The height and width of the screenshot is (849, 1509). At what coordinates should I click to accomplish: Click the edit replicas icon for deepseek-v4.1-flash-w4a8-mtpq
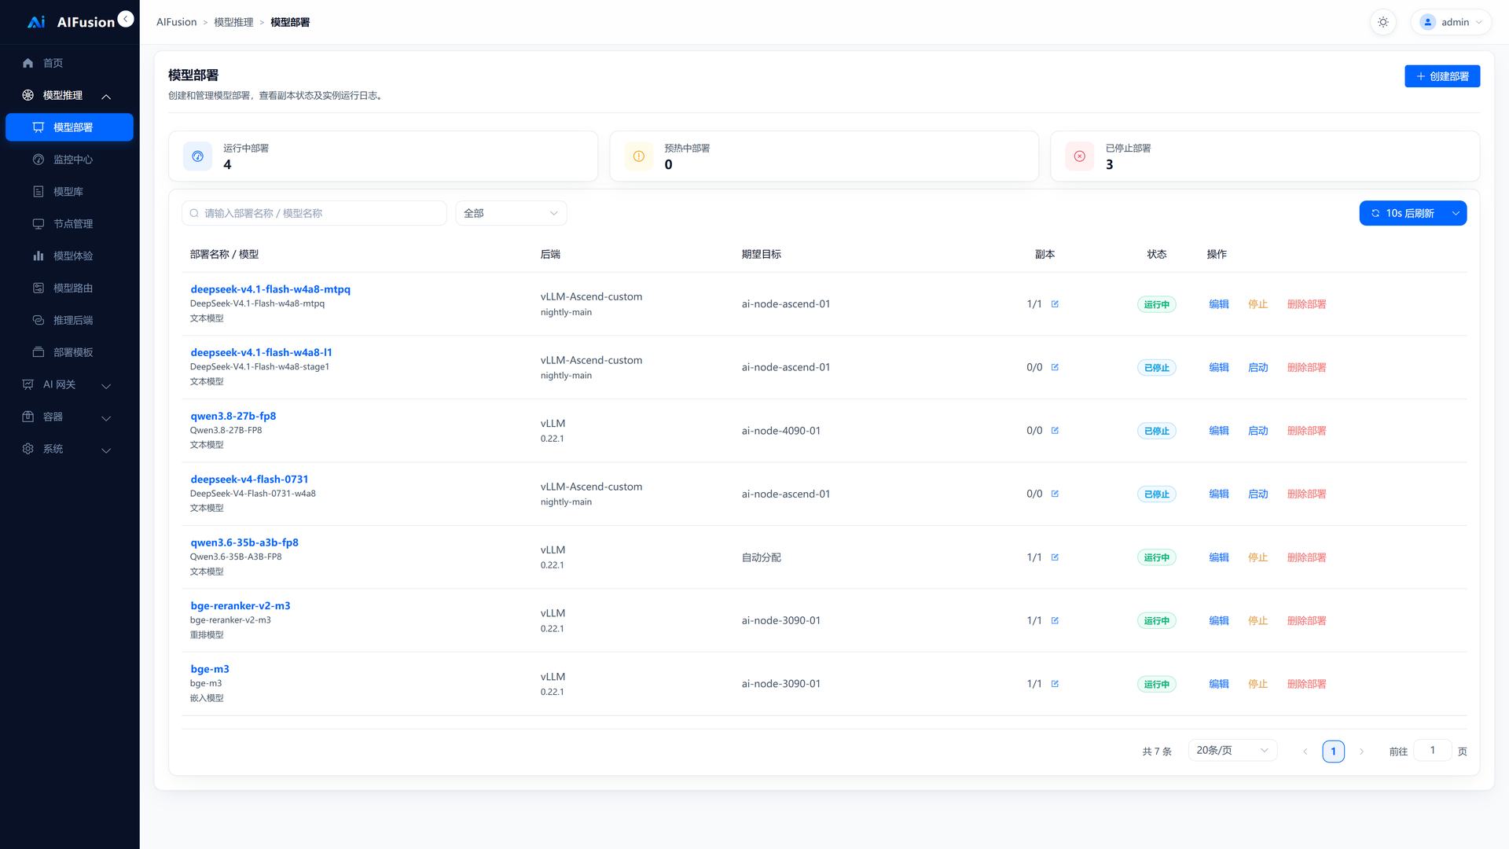click(1055, 304)
